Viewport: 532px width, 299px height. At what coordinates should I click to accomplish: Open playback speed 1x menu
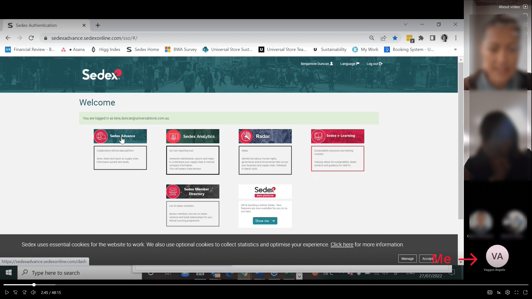click(x=498, y=292)
